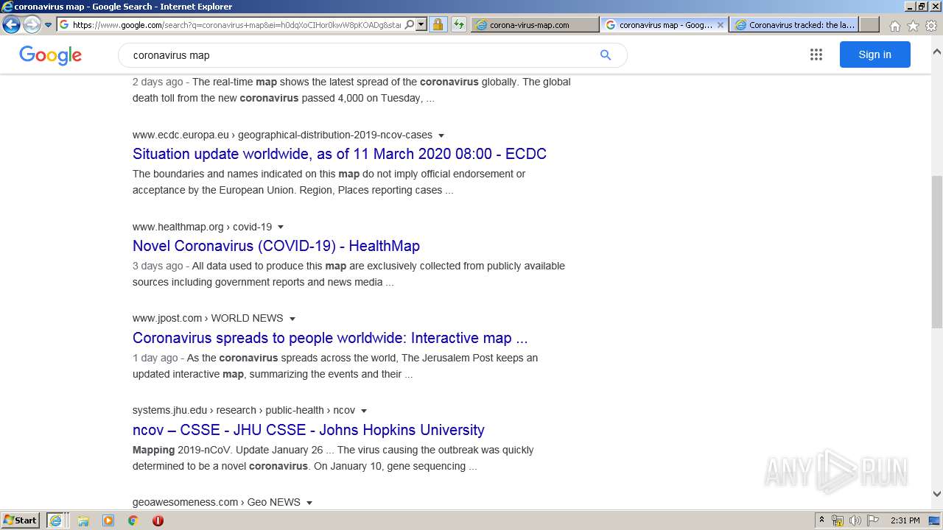The width and height of the screenshot is (943, 530).
Task: Click the page scrollbar down arrow
Action: (x=937, y=494)
